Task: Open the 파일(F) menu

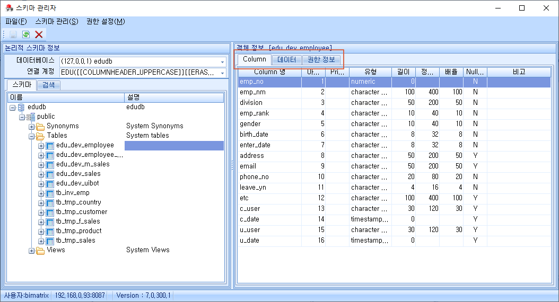Action: pos(16,21)
